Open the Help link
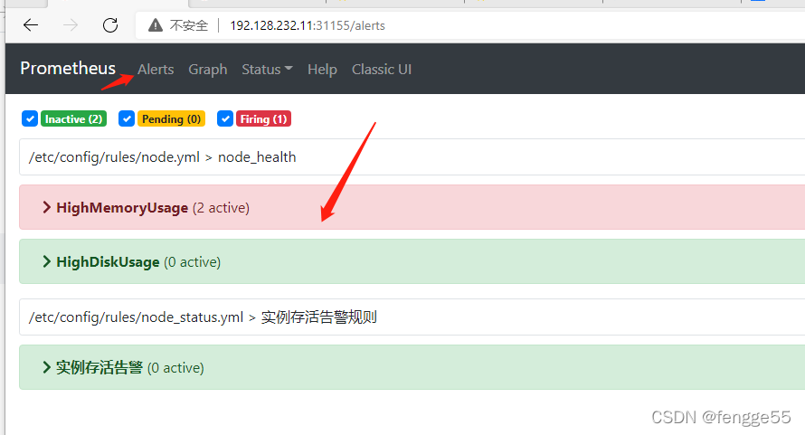Screen dimensions: 805x435 322,70
